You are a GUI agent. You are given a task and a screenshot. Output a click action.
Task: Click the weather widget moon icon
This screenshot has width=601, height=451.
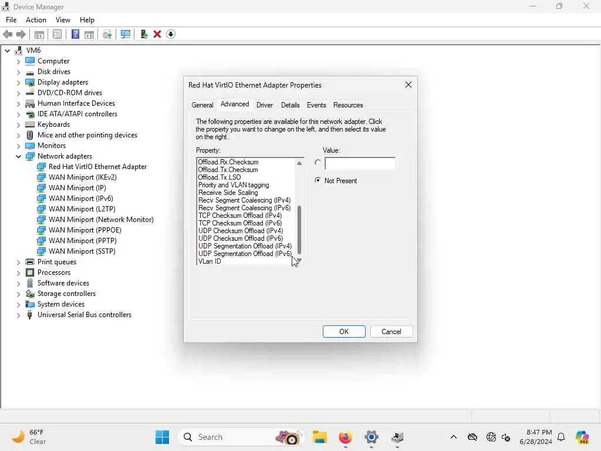[18, 436]
